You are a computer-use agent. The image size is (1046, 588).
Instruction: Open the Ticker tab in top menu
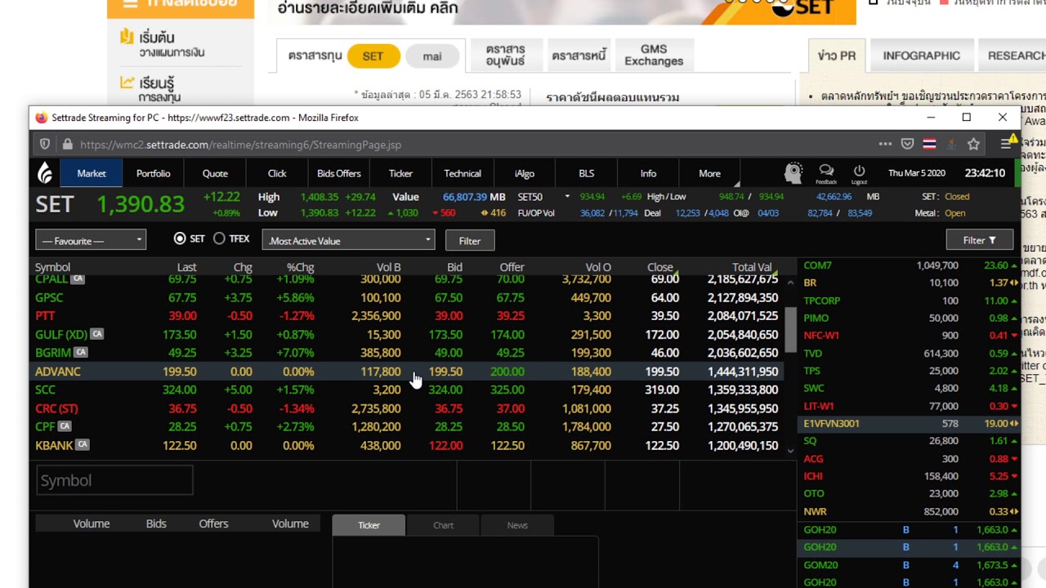point(400,173)
